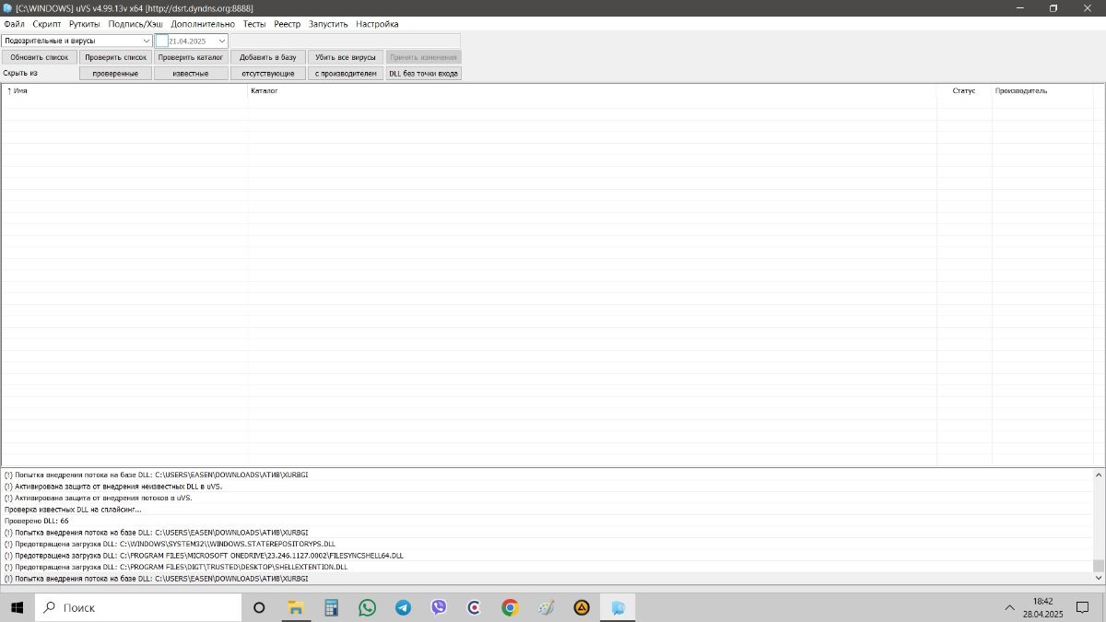Select log line about WINDOWS.STATEREPOSITORYPS.DLL

[547, 544]
